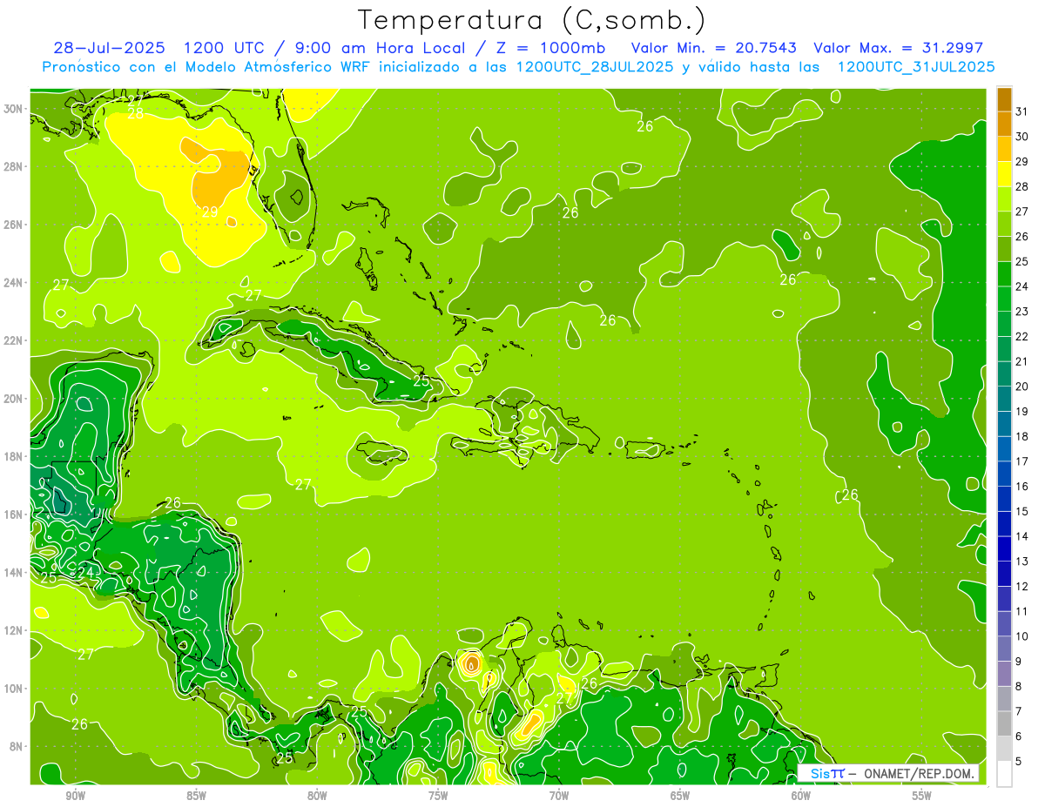Image resolution: width=1045 pixels, height=807 pixels.
Task: Click the 65W longitude axis label
Action: (680, 797)
